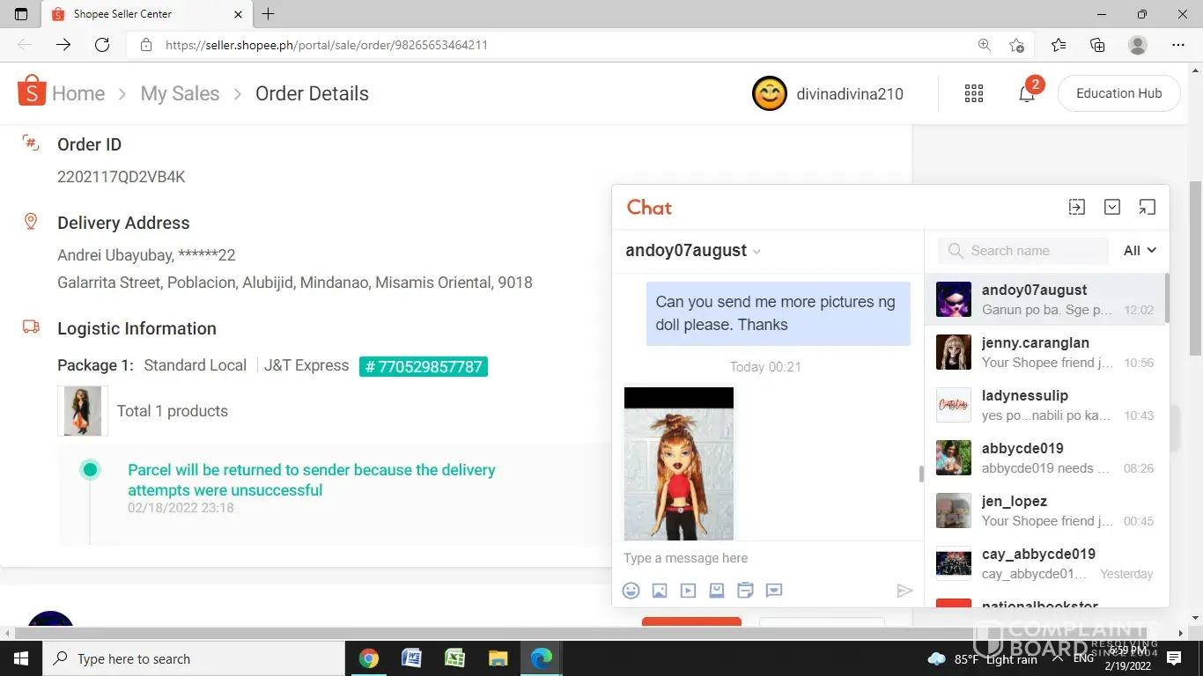The width and height of the screenshot is (1203, 676).
Task: Open the ladynessulip conversation
Action: coord(1044,405)
